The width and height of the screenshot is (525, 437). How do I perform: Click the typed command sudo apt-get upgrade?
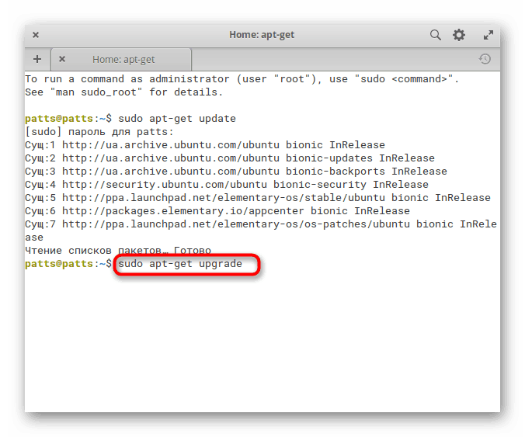click(180, 264)
